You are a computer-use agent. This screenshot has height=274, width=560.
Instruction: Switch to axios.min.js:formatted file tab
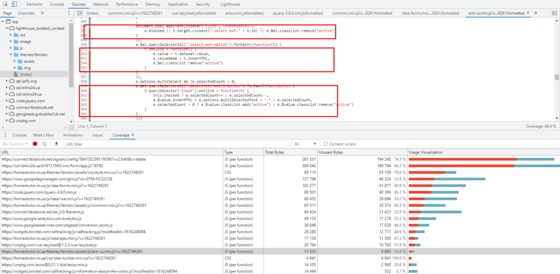tap(244, 13)
